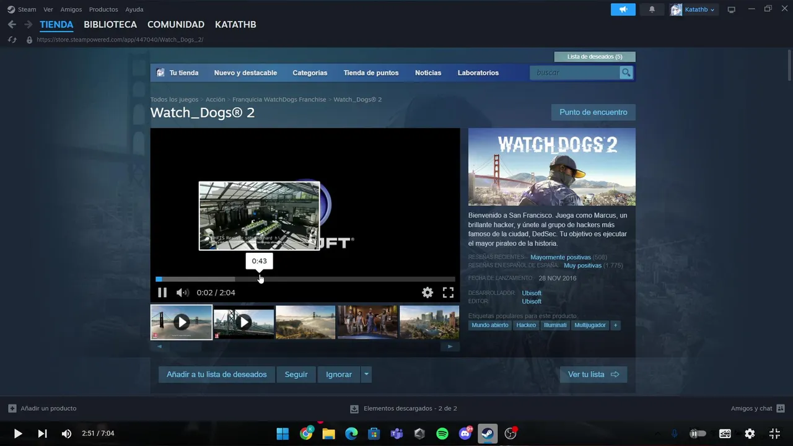Screen dimensions: 793x446
Task: Open Windows Start menu
Action: (x=283, y=434)
